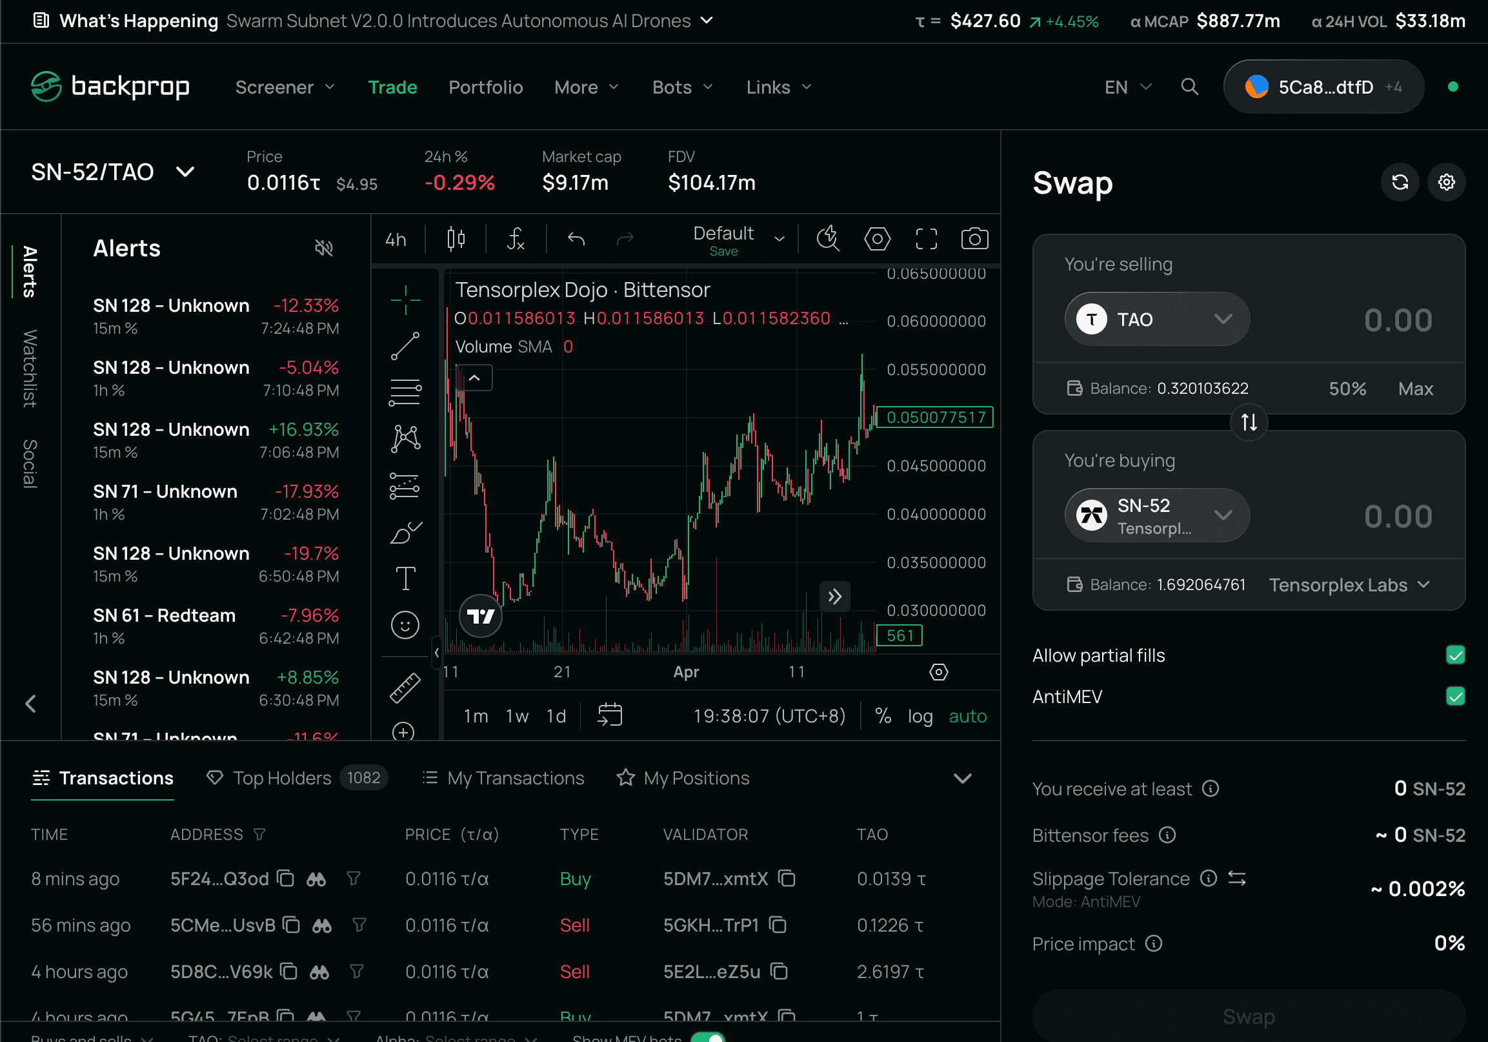The image size is (1488, 1042).
Task: Open the EN language dropdown
Action: click(1128, 87)
